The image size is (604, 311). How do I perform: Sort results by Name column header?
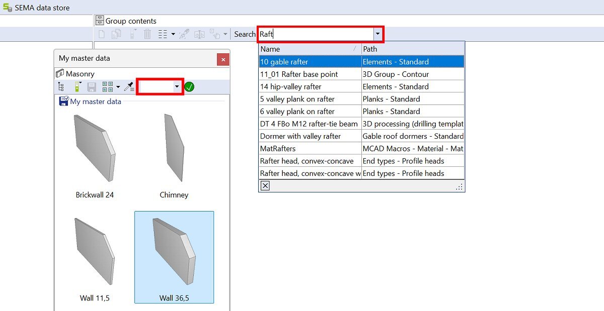(x=307, y=49)
